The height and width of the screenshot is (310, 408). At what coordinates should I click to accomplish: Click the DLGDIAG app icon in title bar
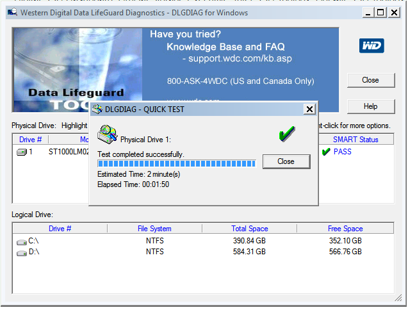(12, 12)
